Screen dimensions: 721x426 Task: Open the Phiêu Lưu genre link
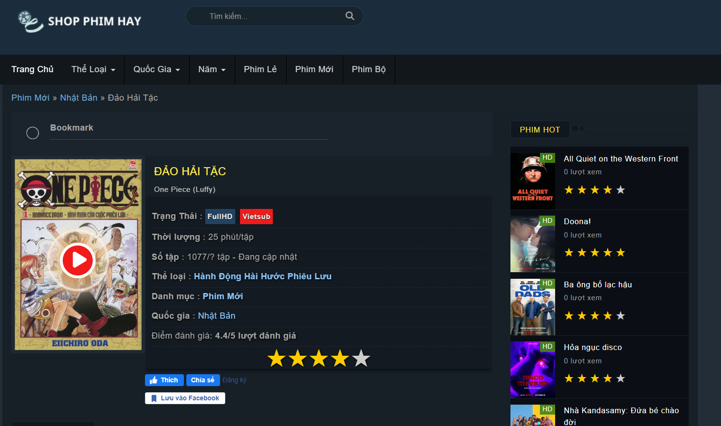click(309, 276)
